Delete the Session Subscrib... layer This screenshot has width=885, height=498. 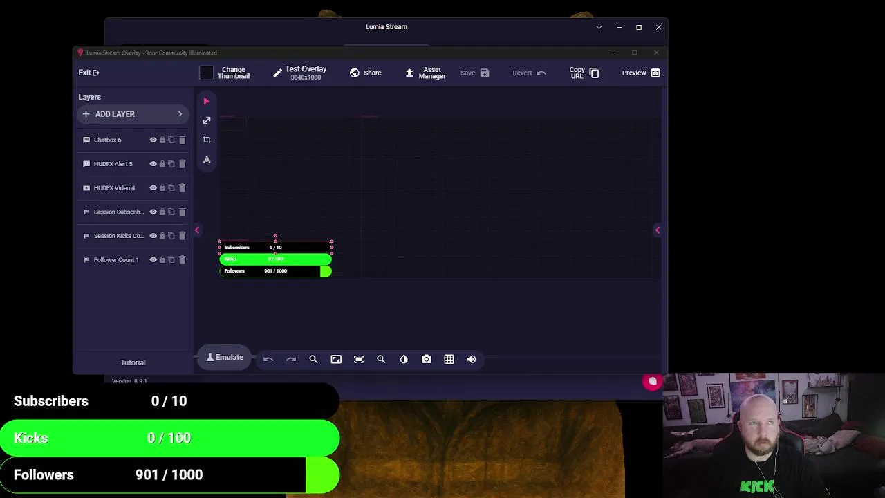(182, 212)
